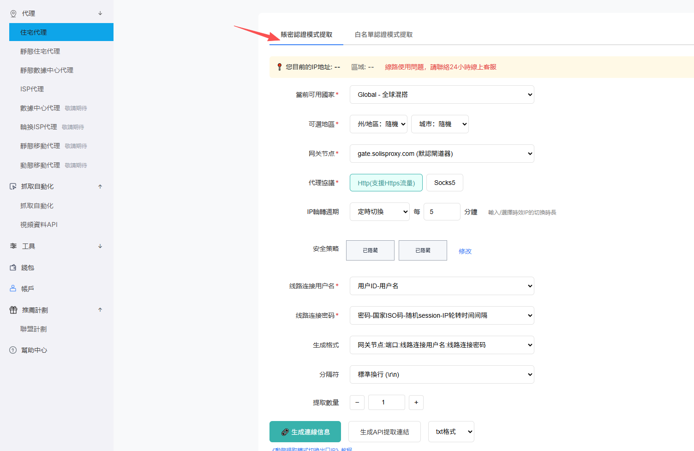The height and width of the screenshot is (451, 694).
Task: Open 抓取自動化 sub-item
Action: 37,206
